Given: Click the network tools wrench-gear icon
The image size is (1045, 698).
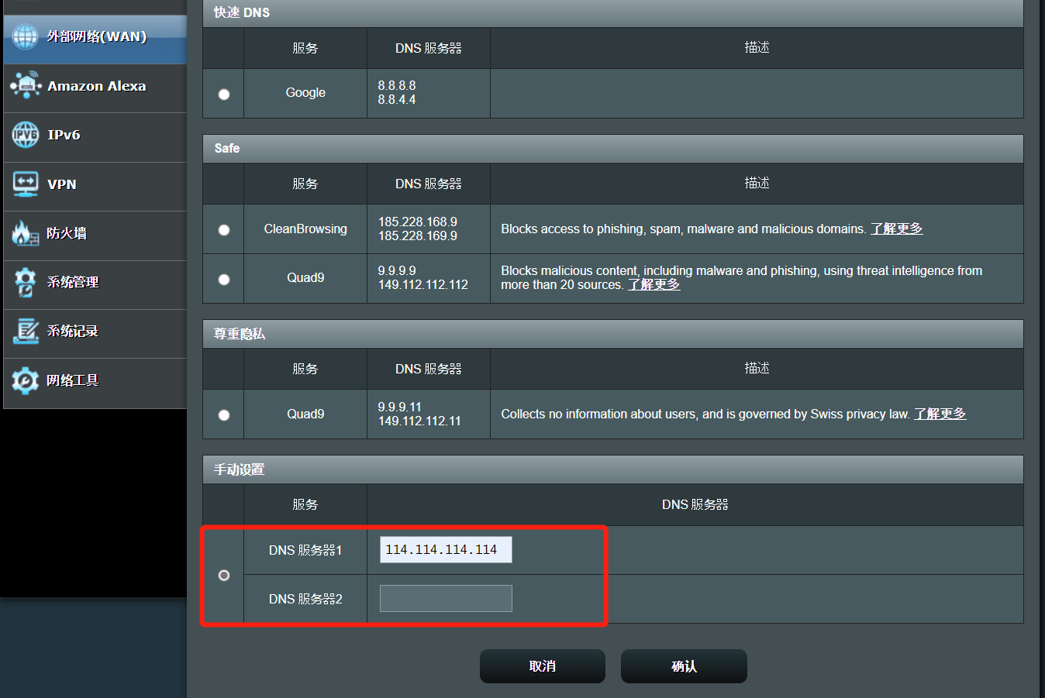Looking at the screenshot, I should click(25, 380).
